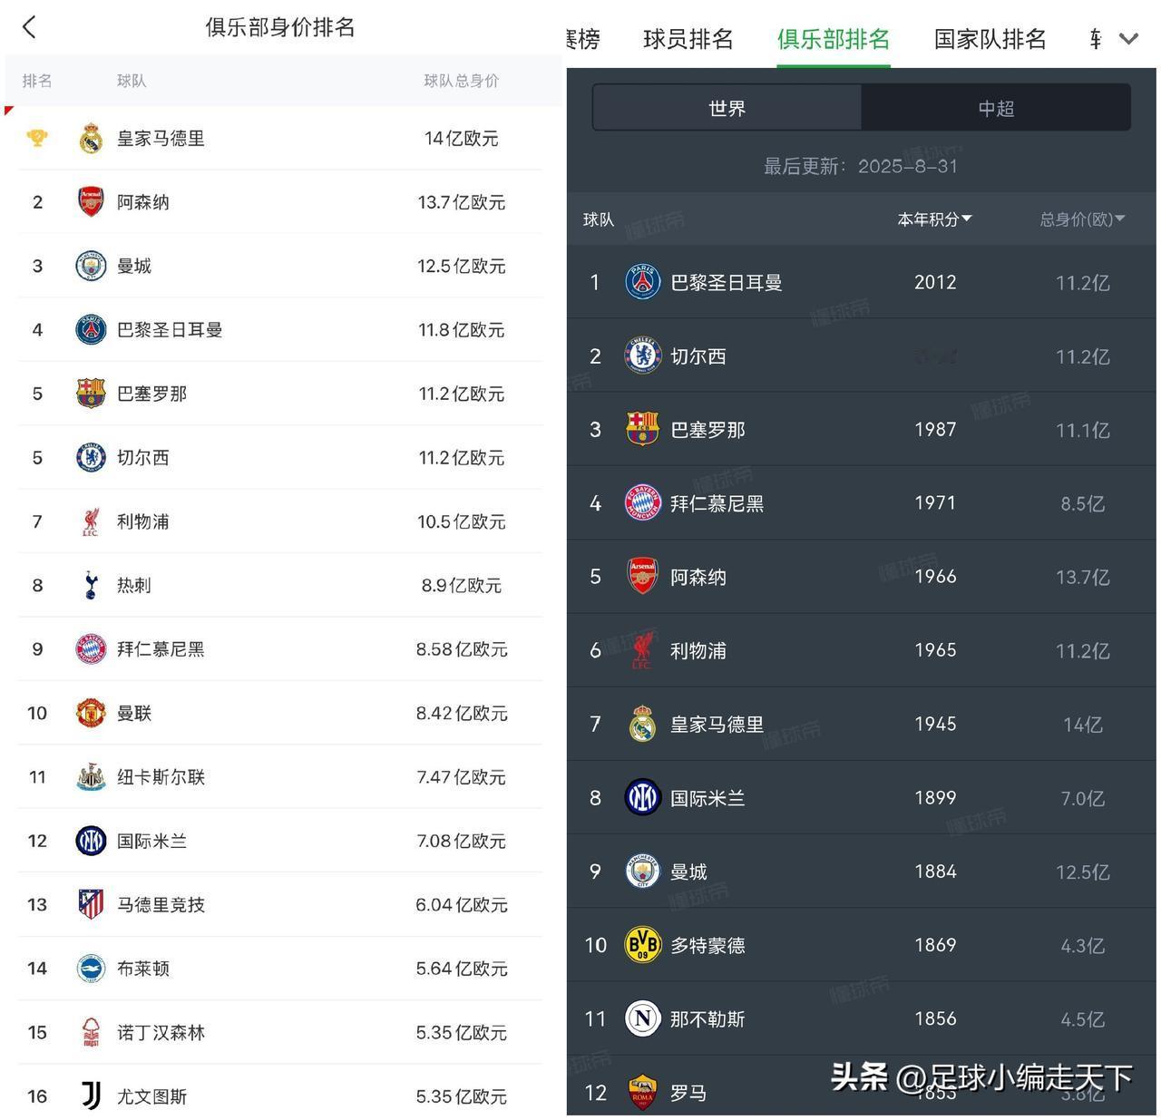
Task: Click the 1945 points for 皇家马德里
Action: click(x=935, y=724)
